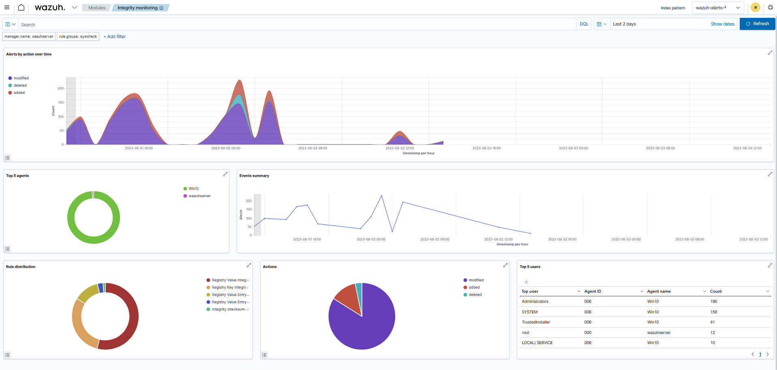Change the Last 2 days range
The height and width of the screenshot is (370, 777).
pos(624,24)
